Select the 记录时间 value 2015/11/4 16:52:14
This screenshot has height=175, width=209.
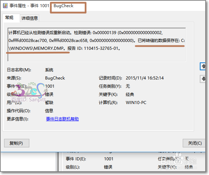pyautogui.click(x=145, y=78)
